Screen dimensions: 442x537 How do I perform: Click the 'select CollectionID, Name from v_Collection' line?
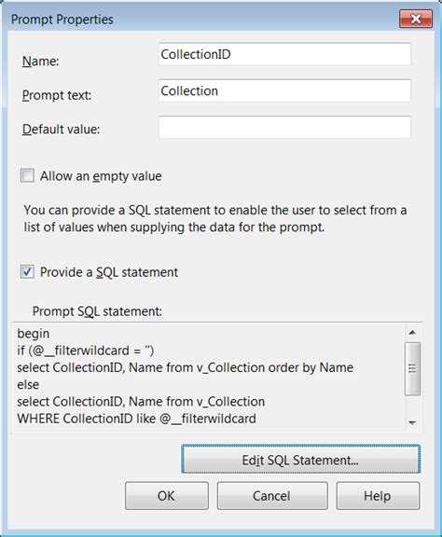click(141, 402)
